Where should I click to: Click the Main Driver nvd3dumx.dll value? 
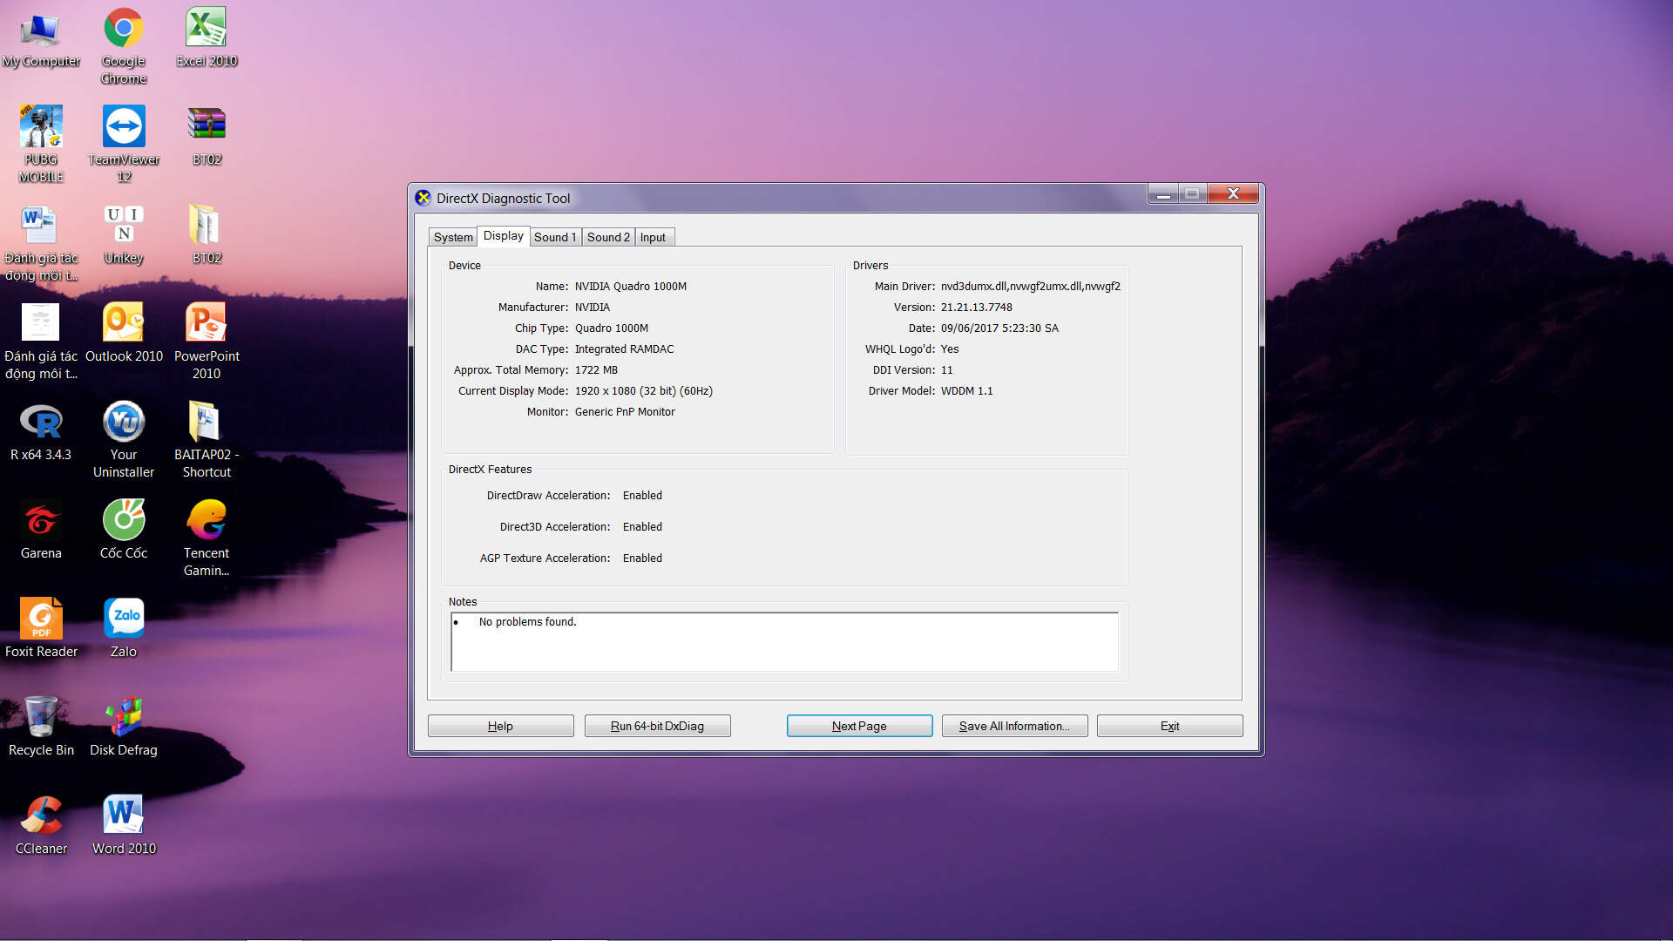(x=1030, y=287)
